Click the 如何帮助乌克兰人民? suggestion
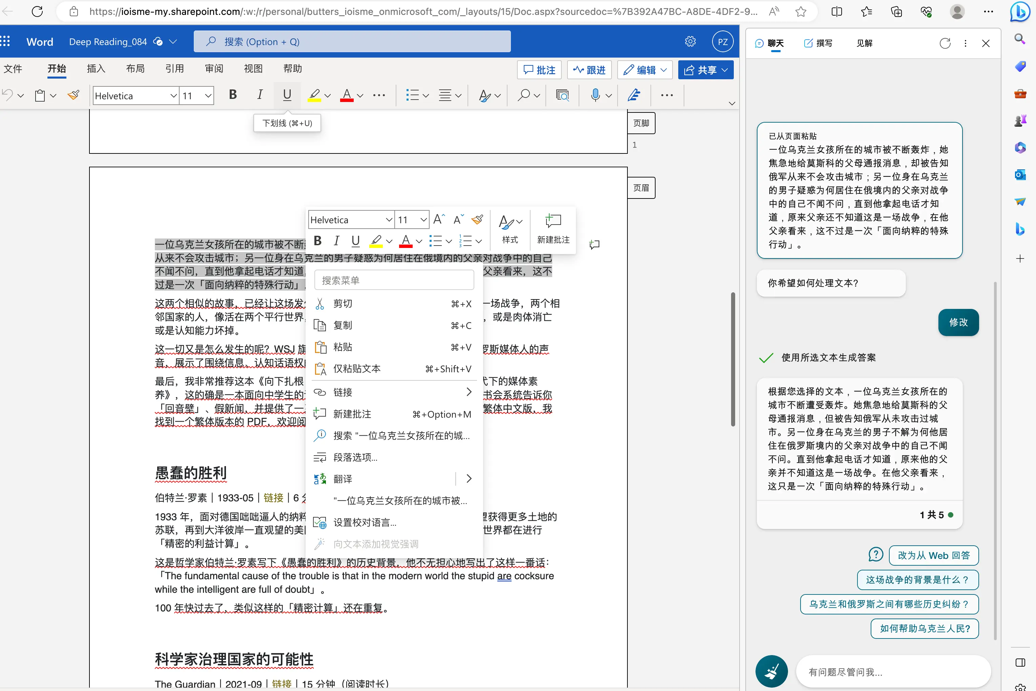This screenshot has width=1036, height=691. 925,628
